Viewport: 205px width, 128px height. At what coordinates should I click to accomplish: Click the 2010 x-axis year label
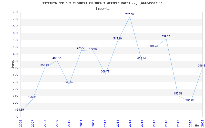[x=69, y=123]
